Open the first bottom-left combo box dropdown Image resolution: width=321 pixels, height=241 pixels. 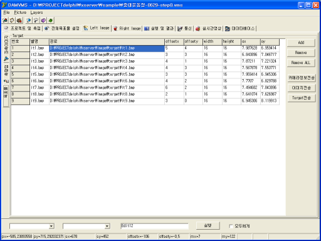click(x=51, y=226)
